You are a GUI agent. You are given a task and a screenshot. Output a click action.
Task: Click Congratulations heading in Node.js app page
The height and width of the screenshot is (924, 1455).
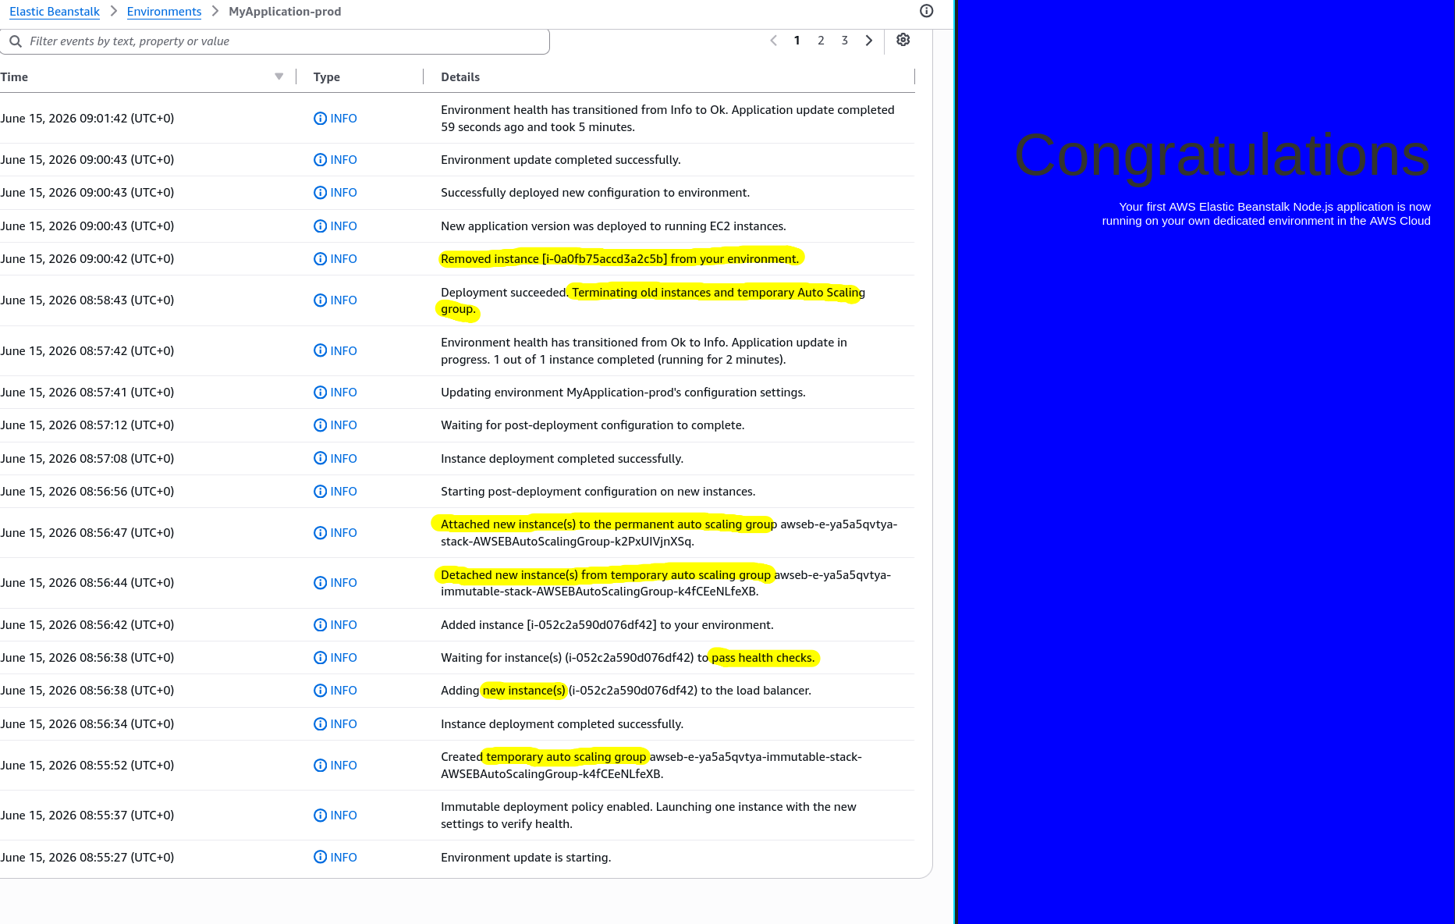point(1222,155)
